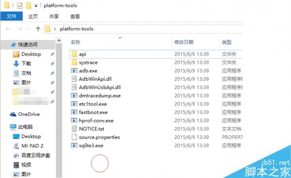Select the sqlite3.exe icon
The height and width of the screenshot is (178, 291).
pyautogui.click(x=74, y=146)
